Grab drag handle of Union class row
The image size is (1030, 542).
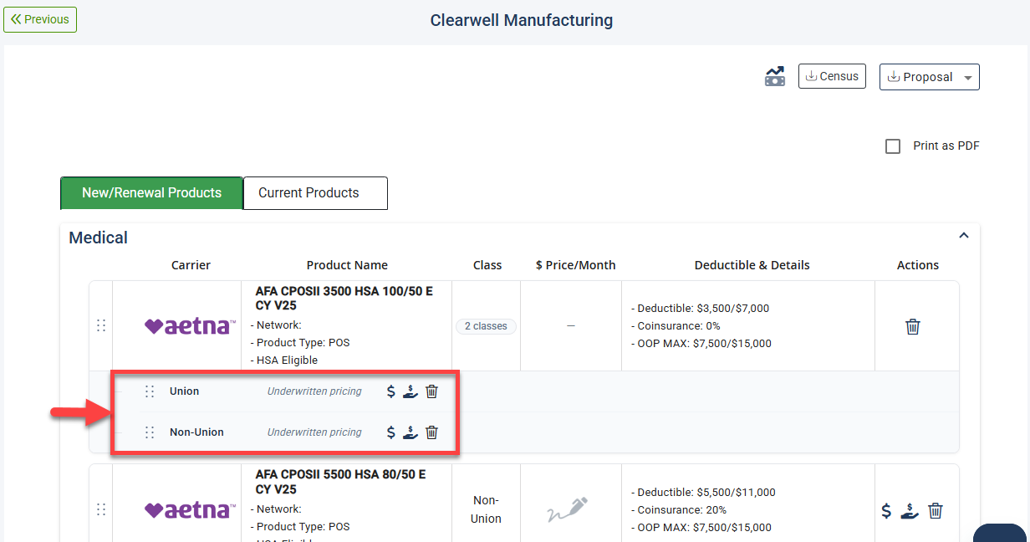(x=150, y=391)
